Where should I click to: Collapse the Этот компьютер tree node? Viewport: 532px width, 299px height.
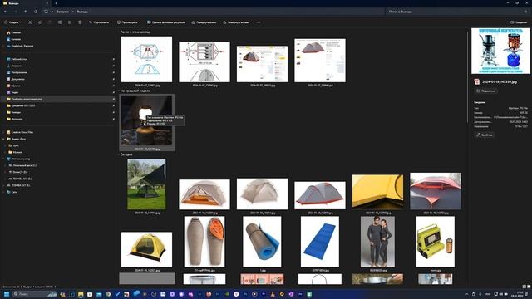pos(3,159)
